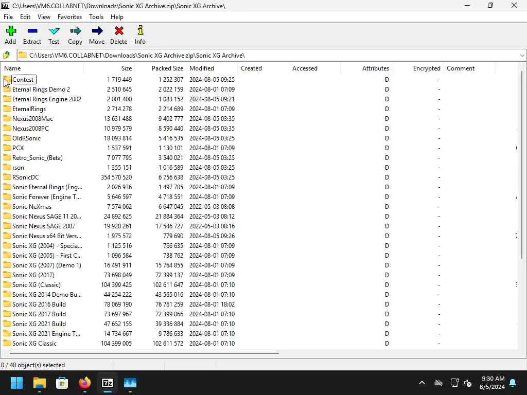Select the Nexus2008Mac folder

(x=32, y=119)
